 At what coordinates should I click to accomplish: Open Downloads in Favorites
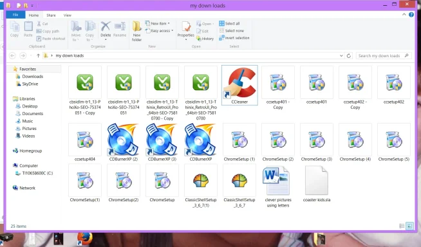click(32, 77)
